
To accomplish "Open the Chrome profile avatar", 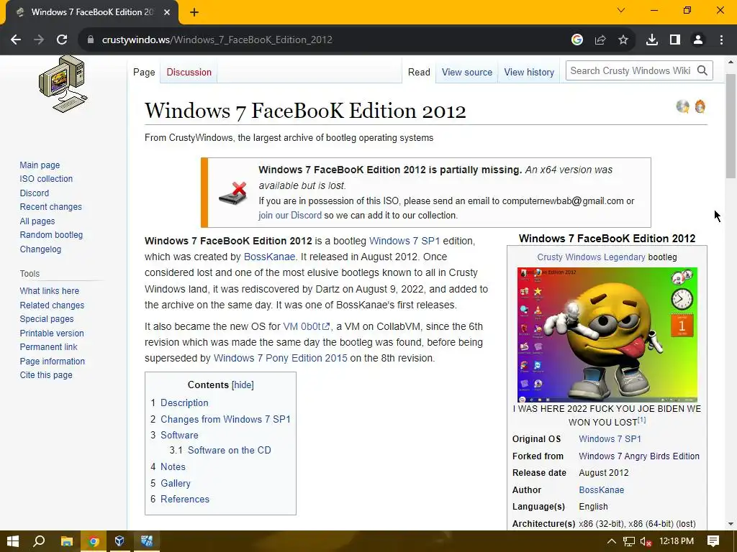I will click(x=698, y=40).
